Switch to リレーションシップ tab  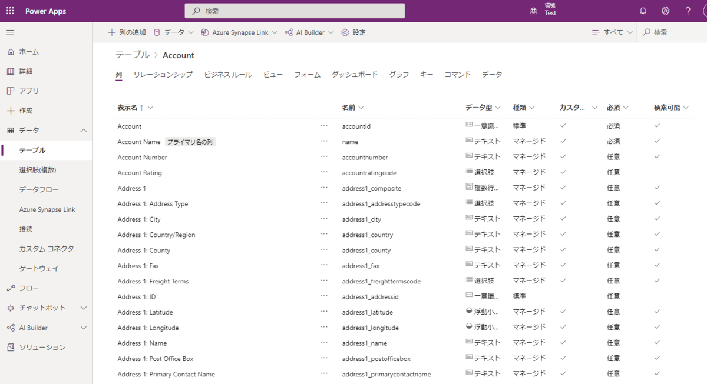[x=163, y=75]
